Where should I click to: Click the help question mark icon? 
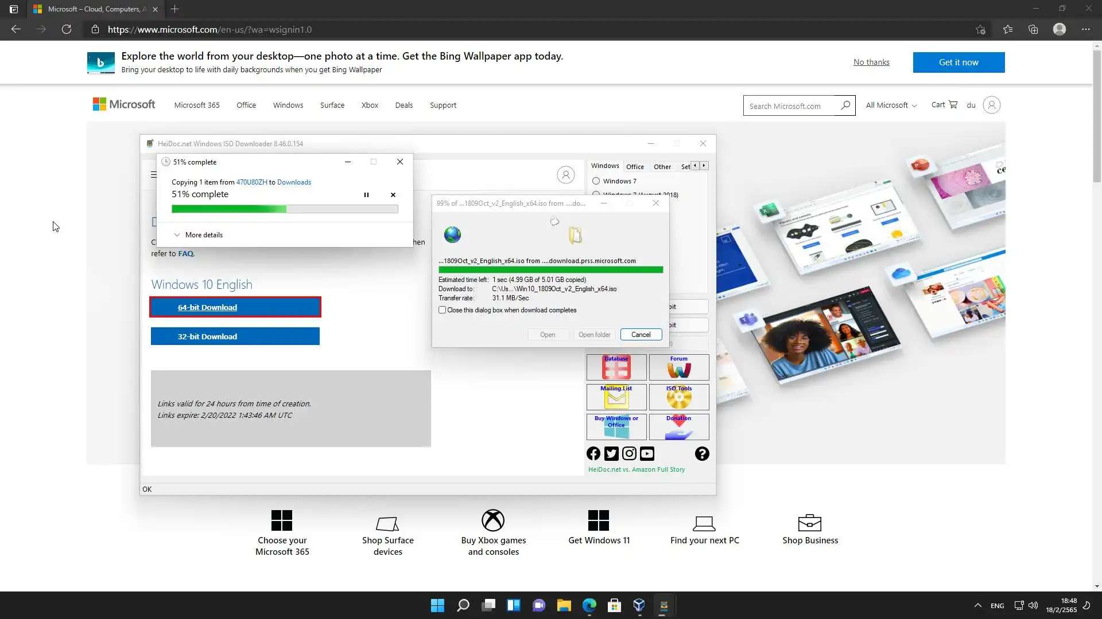point(702,454)
